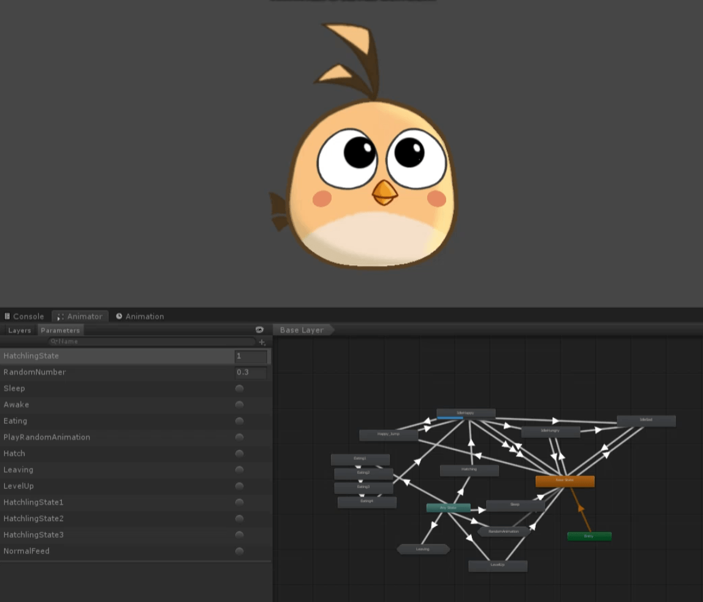Select the orange New State node
703x602 pixels.
tap(565, 481)
